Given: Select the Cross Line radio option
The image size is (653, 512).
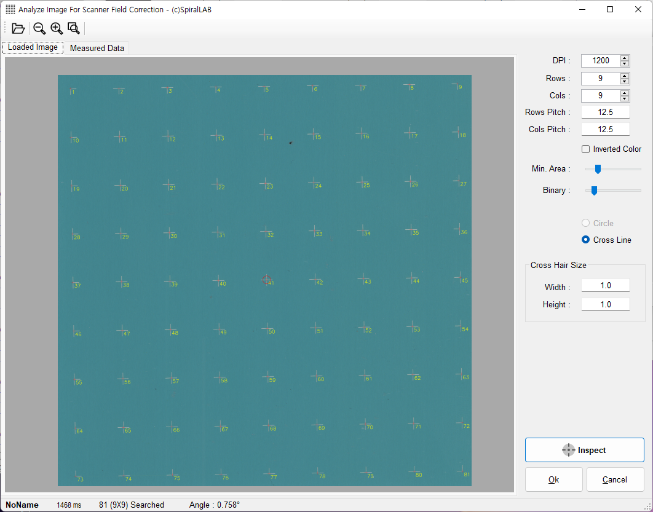Looking at the screenshot, I should point(585,240).
